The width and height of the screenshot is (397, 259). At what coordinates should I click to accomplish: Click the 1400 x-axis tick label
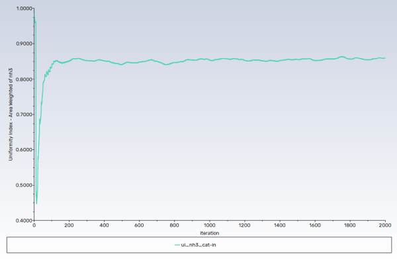[279, 225]
